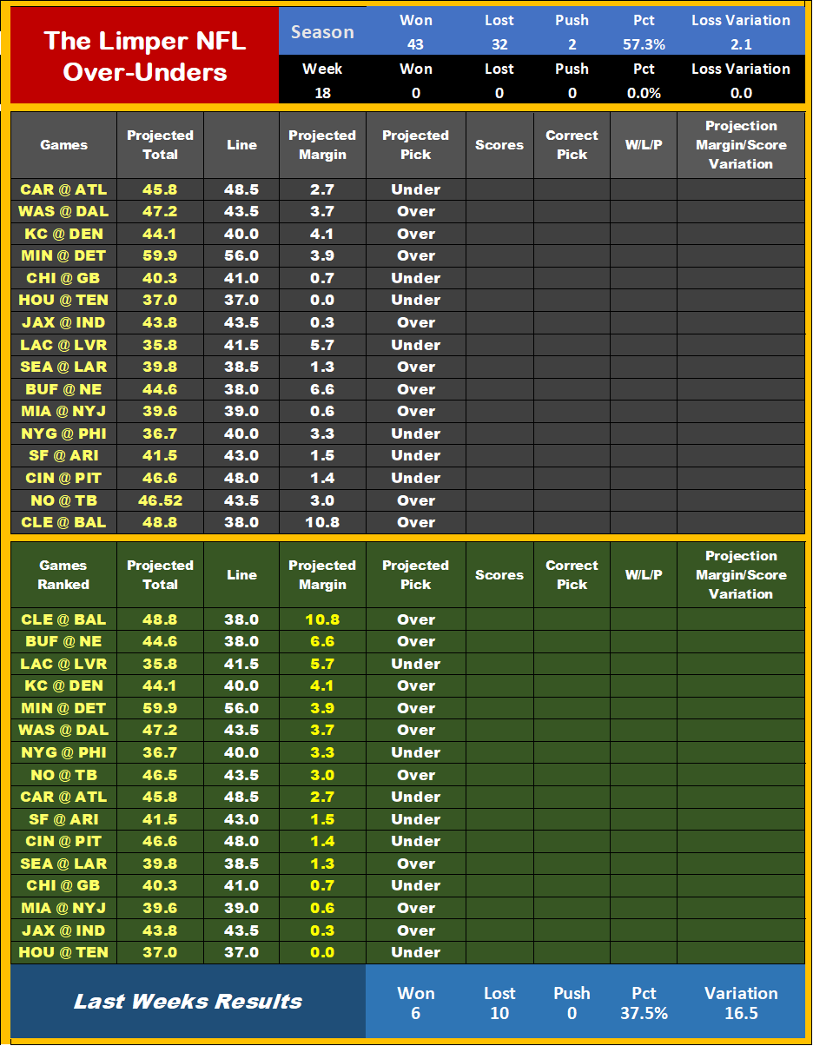Viewport: 813px width, 1046px height.
Task: Select the Season Loss Variation value 2.1
Action: click(x=741, y=44)
